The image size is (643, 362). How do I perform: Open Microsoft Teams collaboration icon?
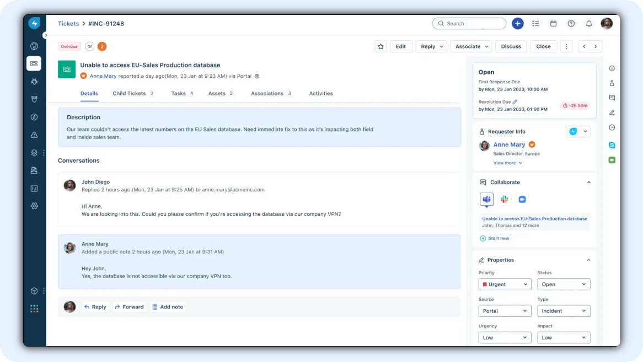tap(486, 199)
